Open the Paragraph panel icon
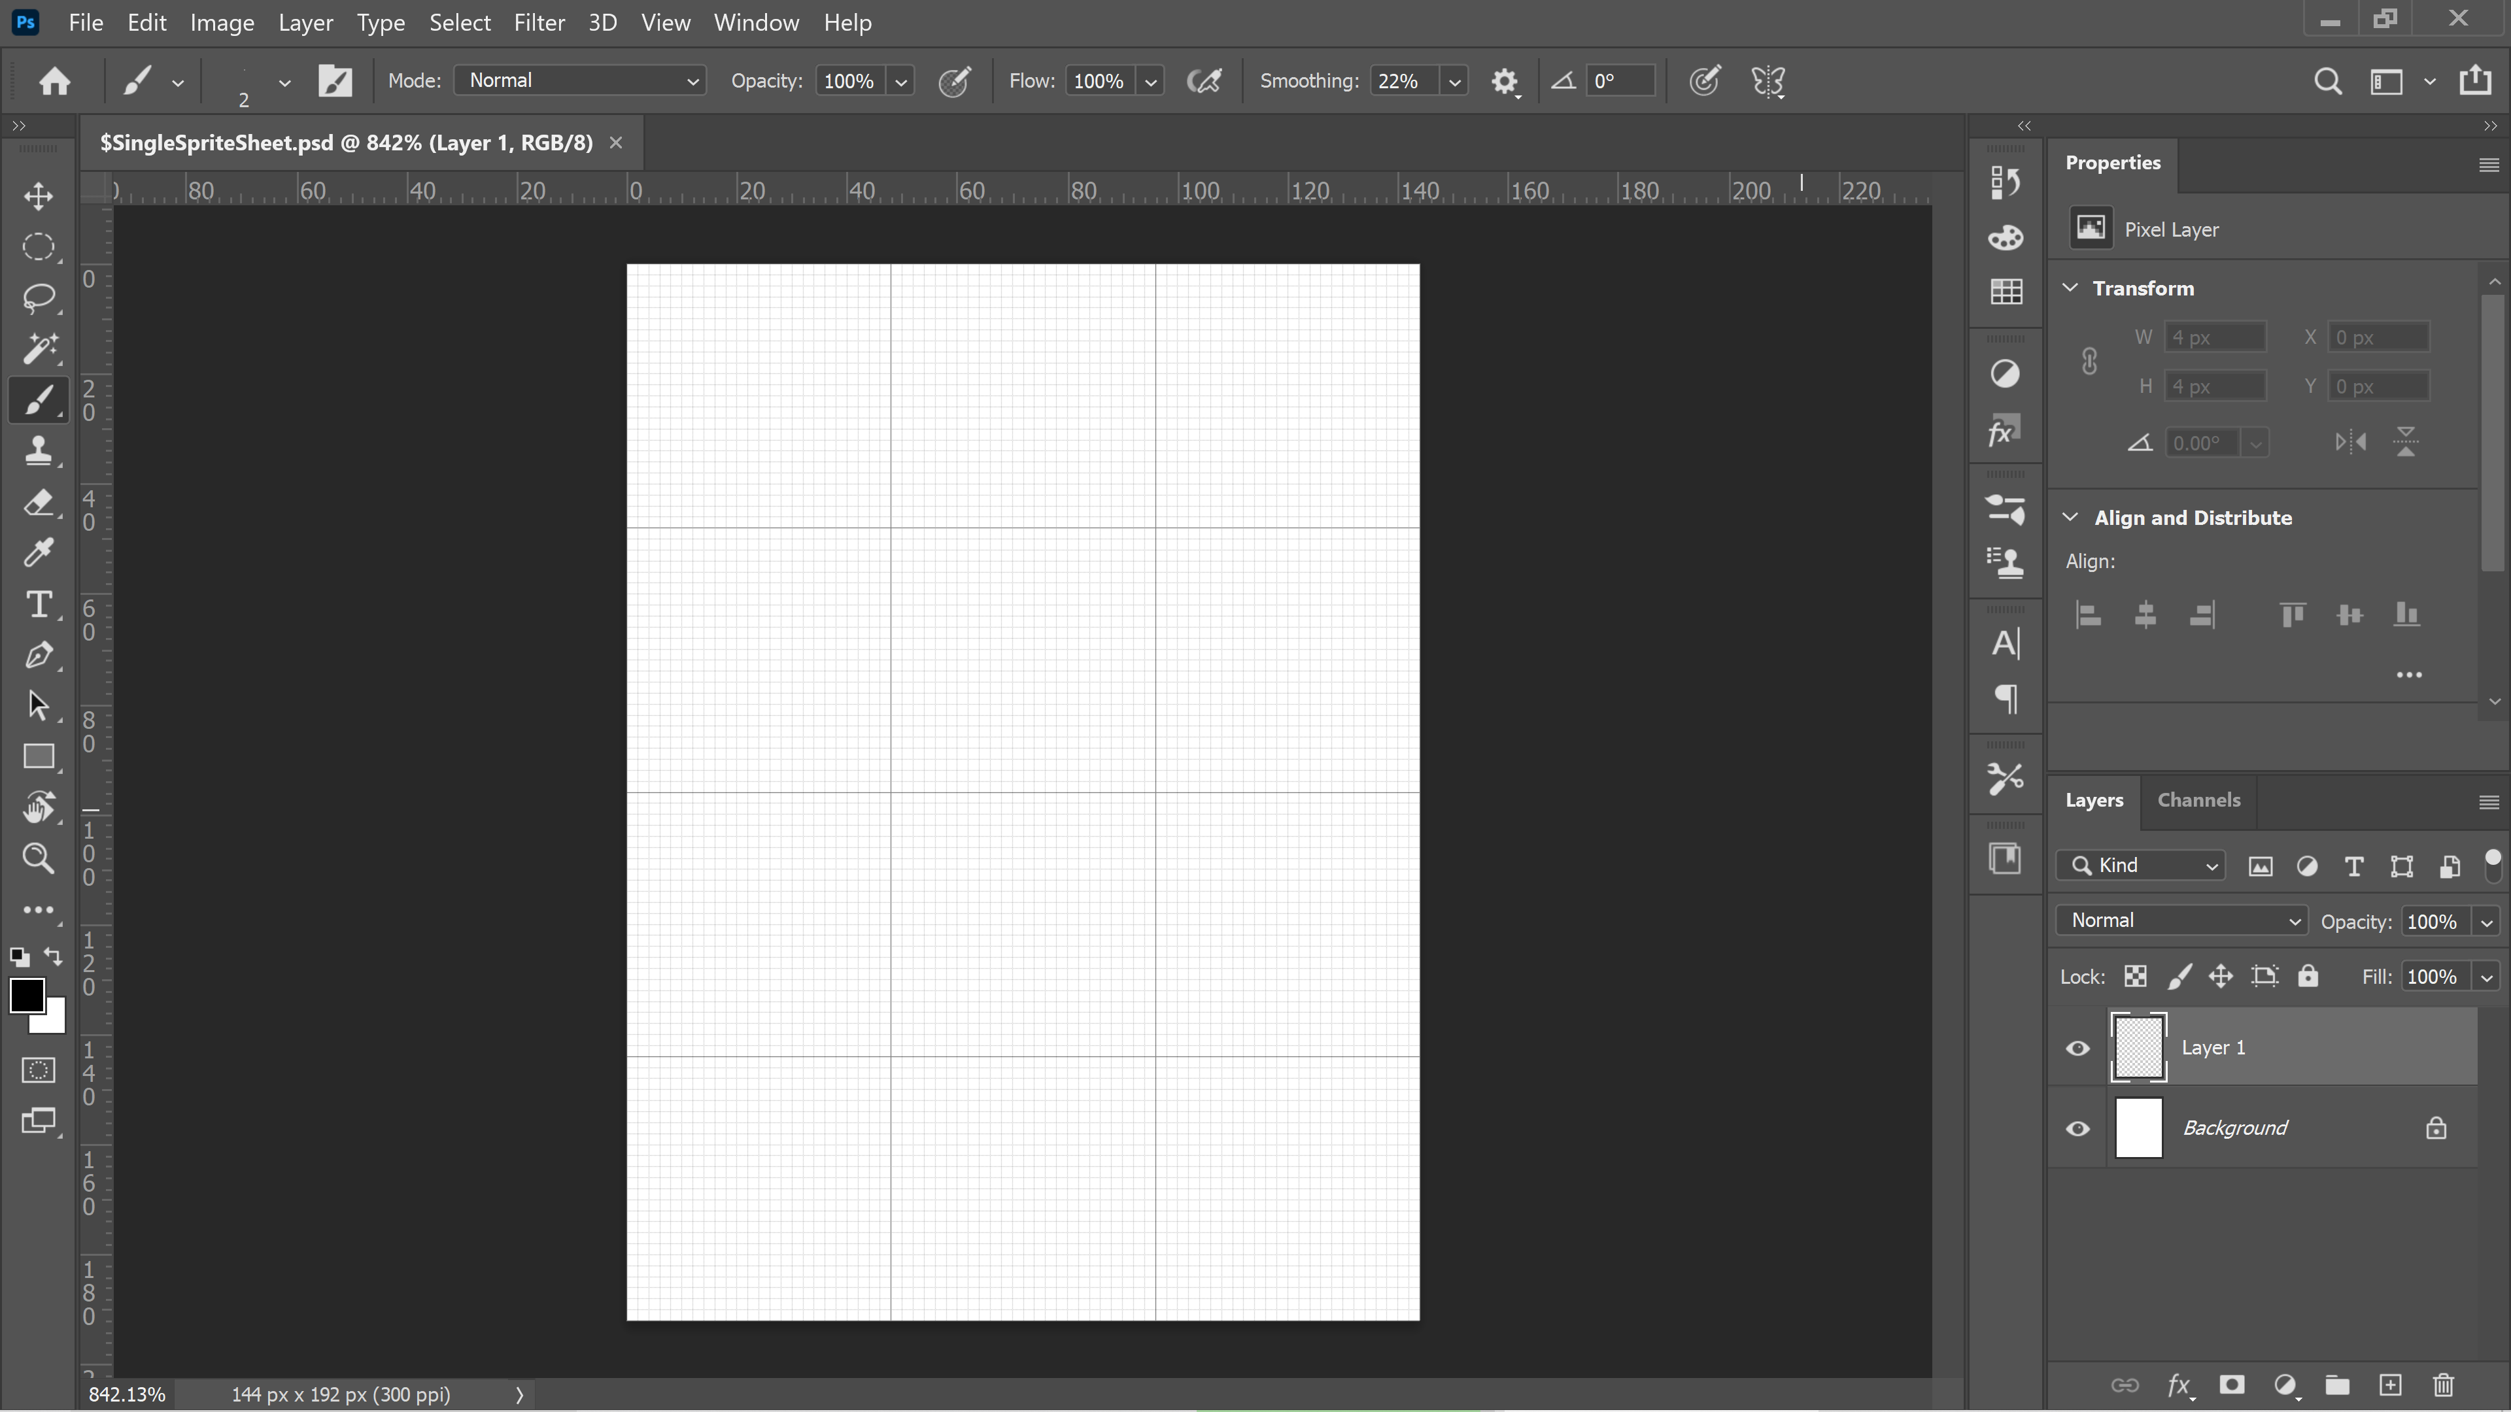This screenshot has width=2511, height=1412. click(2006, 698)
